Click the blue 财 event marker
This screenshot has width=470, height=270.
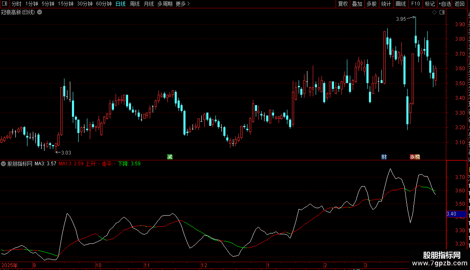point(384,157)
